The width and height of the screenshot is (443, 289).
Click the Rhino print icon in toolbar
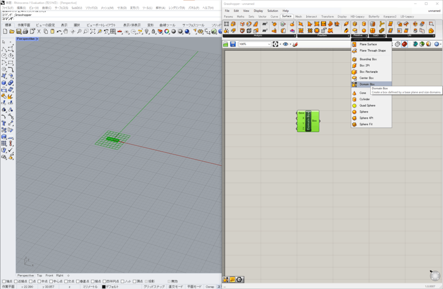26,32
